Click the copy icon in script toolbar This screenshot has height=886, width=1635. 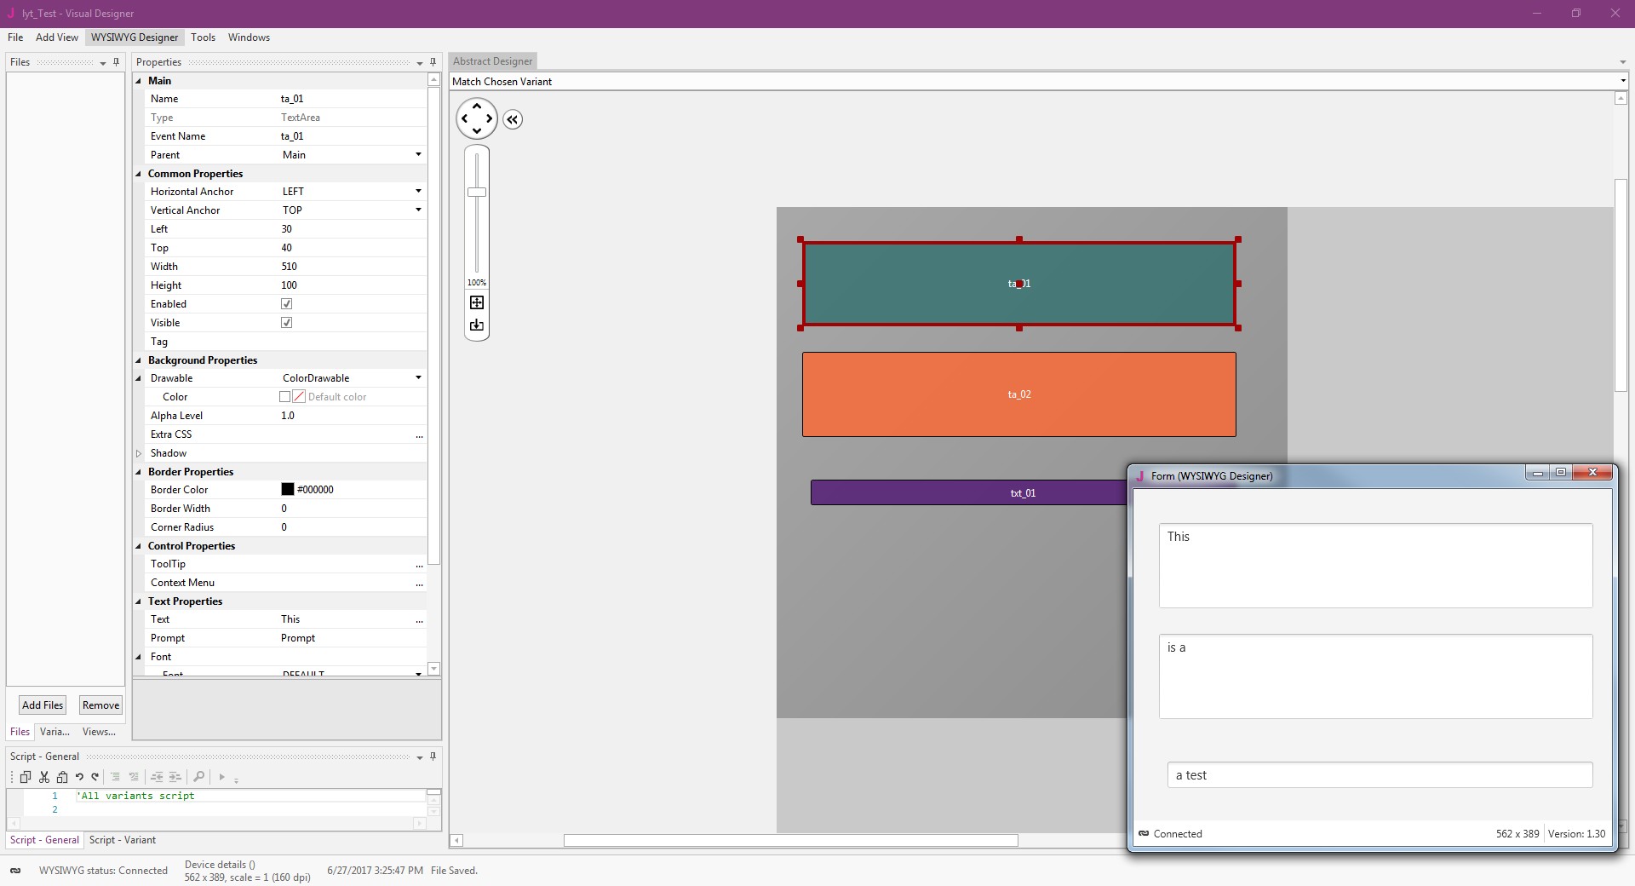click(26, 777)
